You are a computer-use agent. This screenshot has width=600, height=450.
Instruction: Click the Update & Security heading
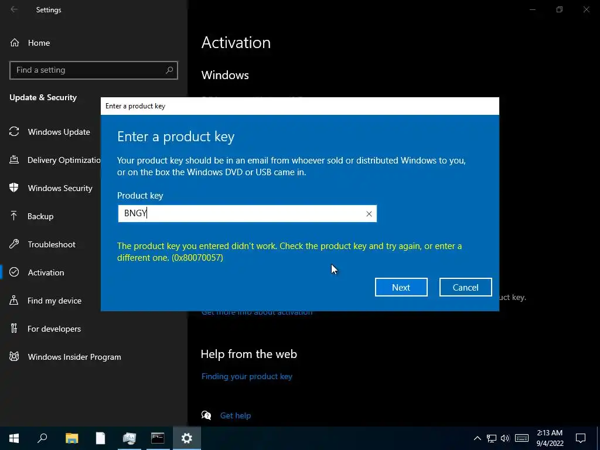coord(43,97)
